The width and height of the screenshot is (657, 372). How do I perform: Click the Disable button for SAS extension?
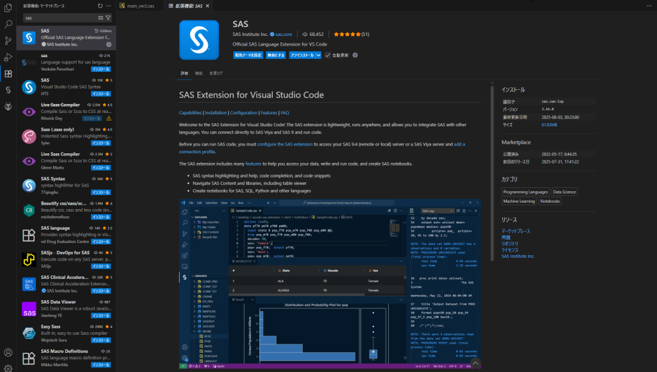tap(276, 55)
